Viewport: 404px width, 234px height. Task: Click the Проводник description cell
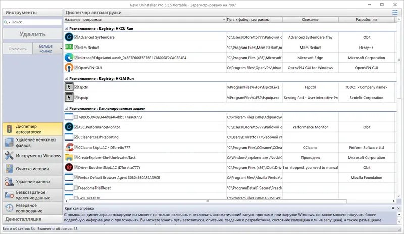click(x=310, y=157)
